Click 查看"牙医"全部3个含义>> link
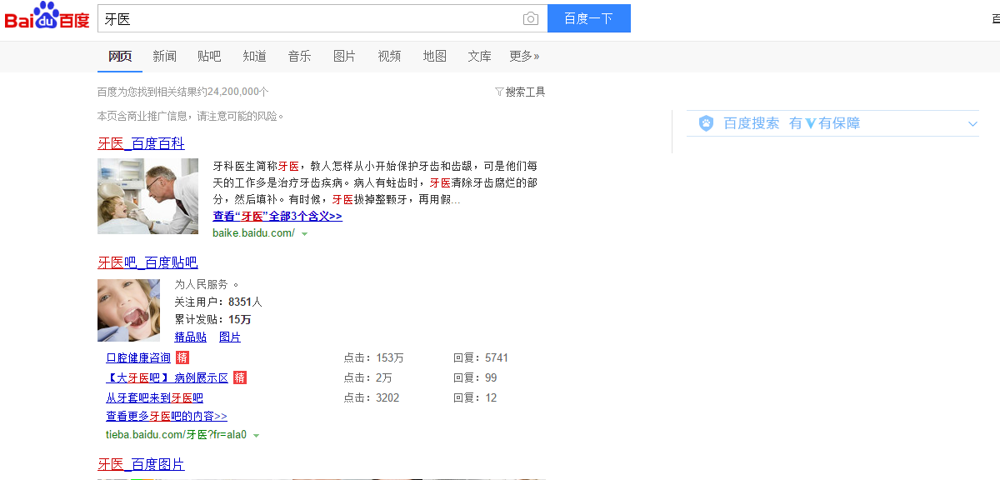The image size is (1000, 480). point(277,216)
